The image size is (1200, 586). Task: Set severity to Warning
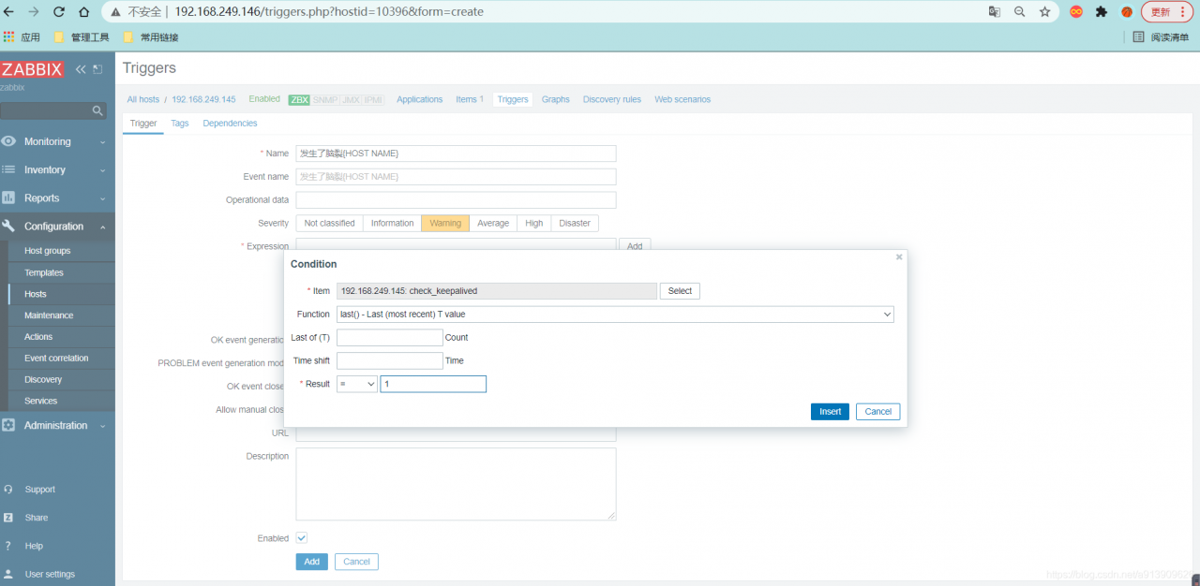click(x=445, y=223)
